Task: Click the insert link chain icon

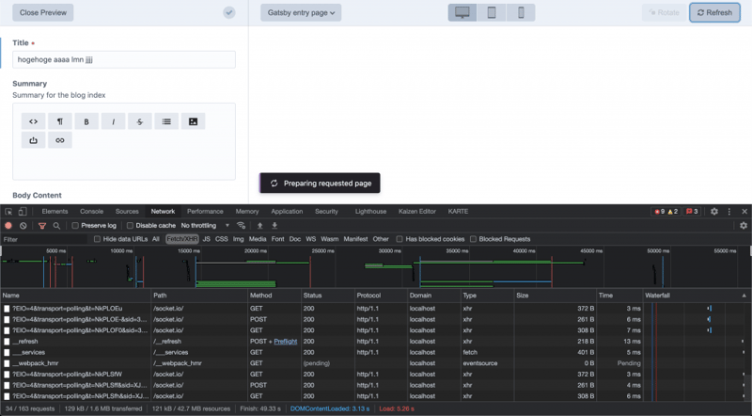Action: (x=60, y=140)
